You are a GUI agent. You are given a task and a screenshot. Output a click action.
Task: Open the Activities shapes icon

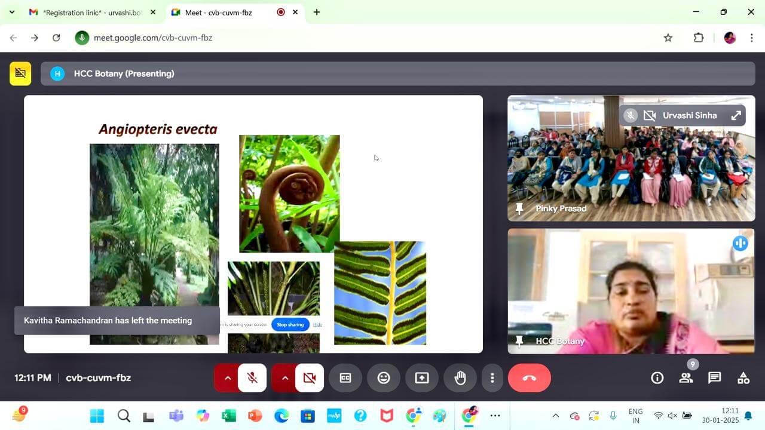click(x=743, y=378)
